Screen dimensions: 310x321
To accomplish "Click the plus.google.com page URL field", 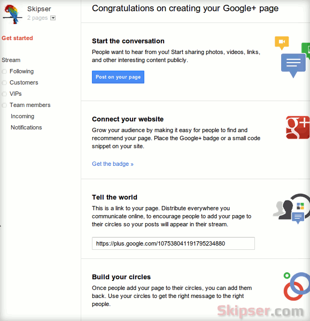I will pos(173,243).
